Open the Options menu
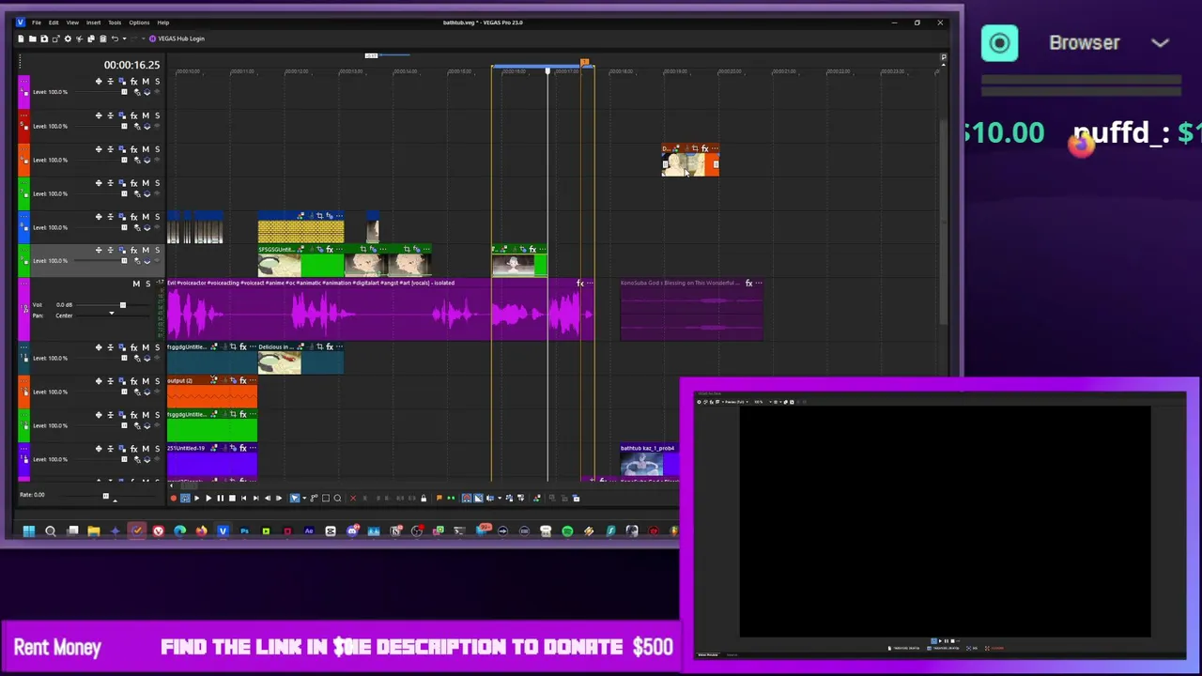This screenshot has width=1202, height=676. pos(139,23)
